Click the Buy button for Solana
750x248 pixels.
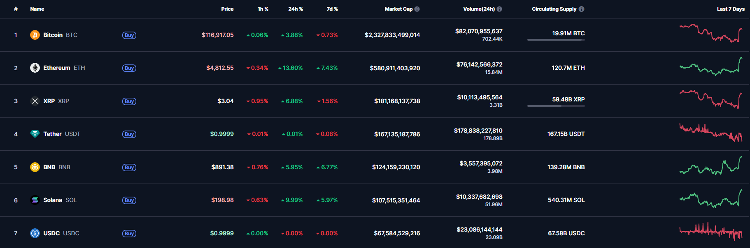tap(129, 200)
